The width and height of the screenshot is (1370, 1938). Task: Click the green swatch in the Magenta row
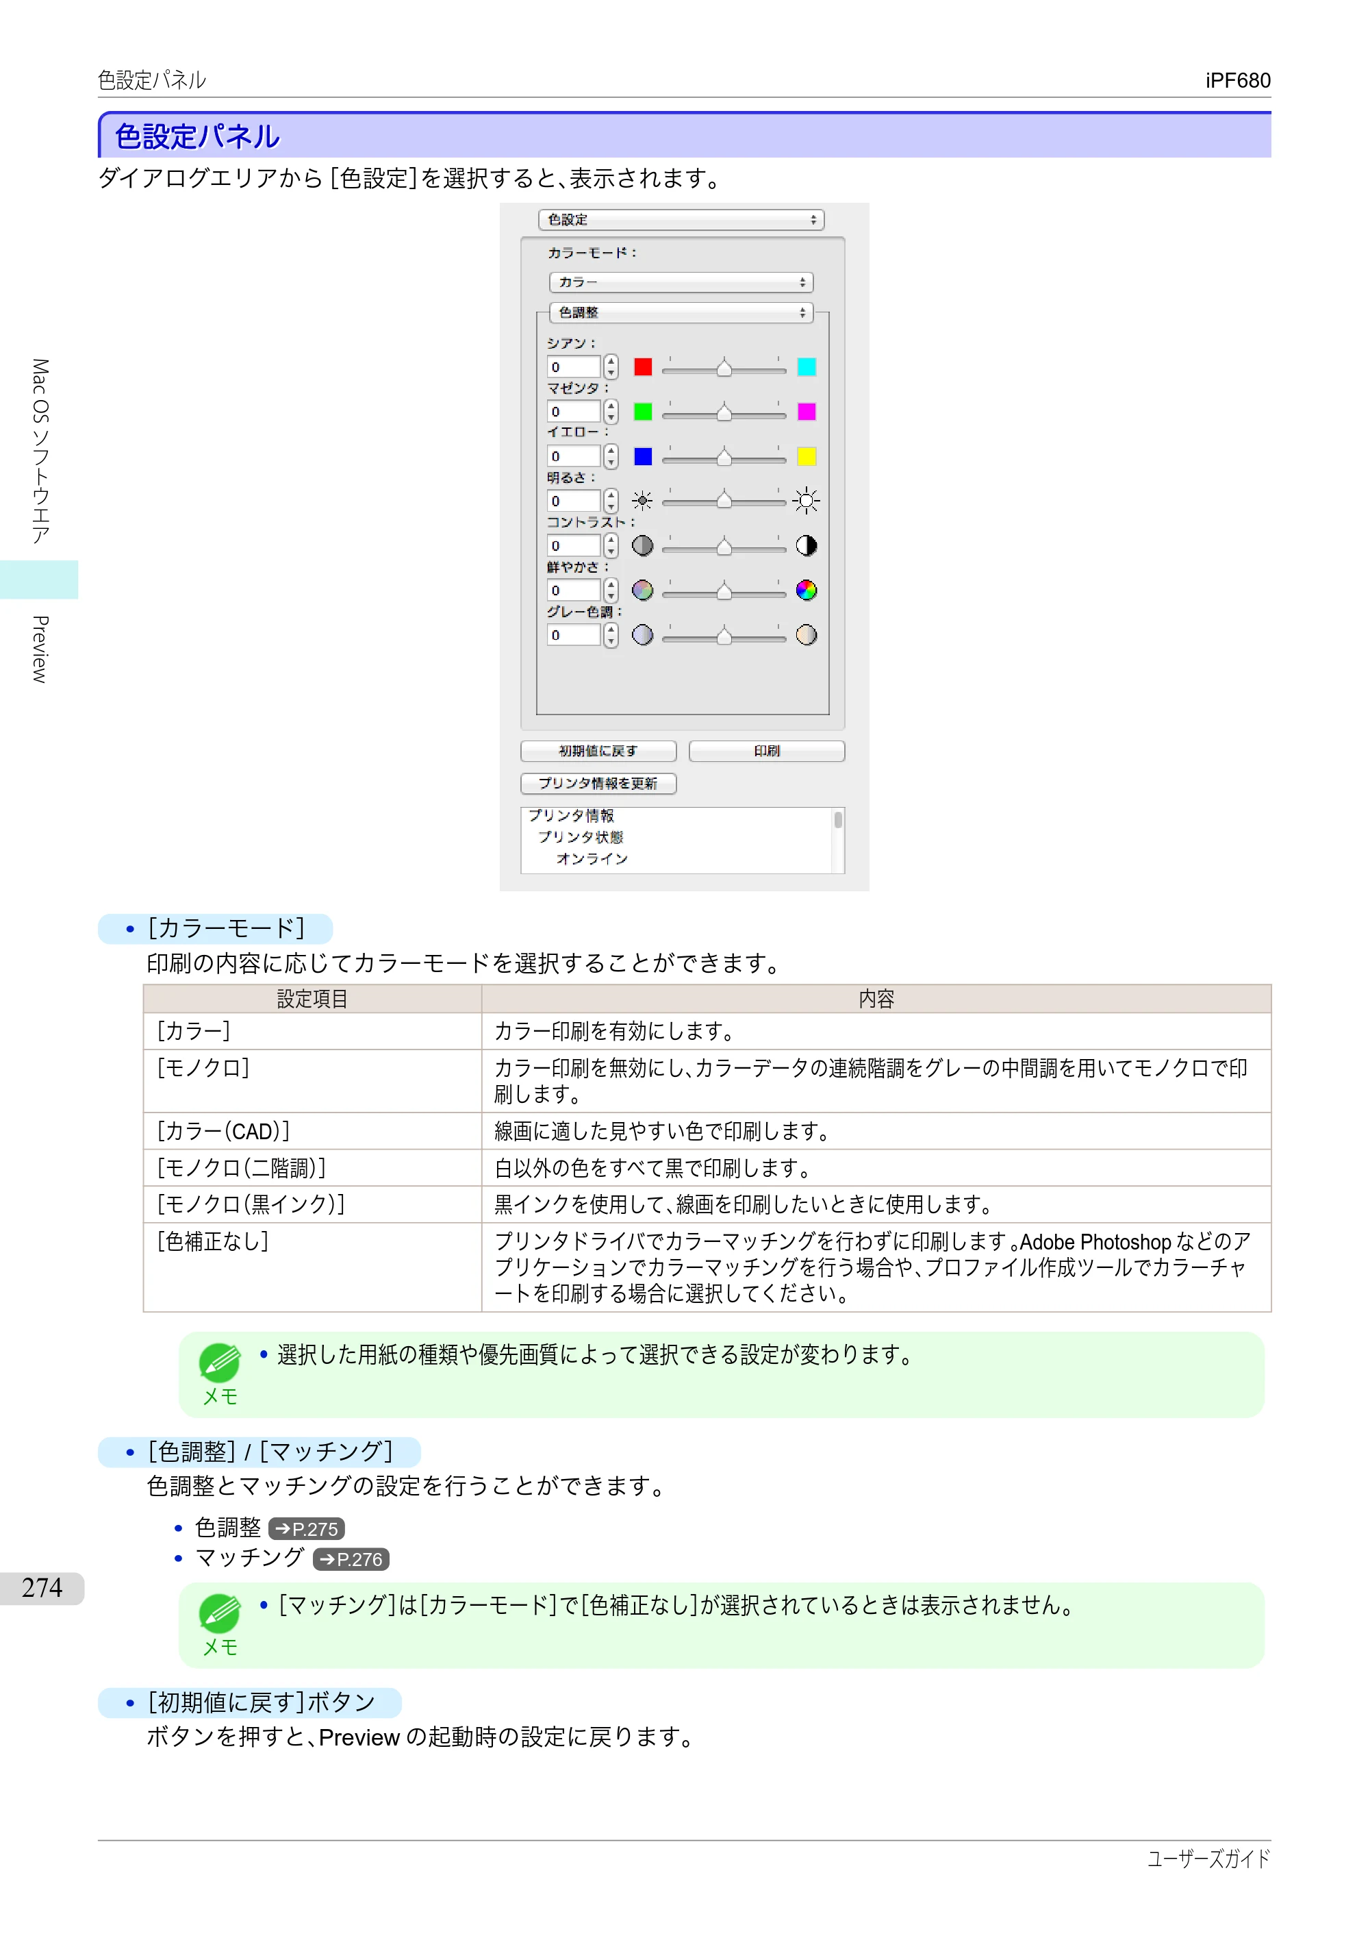643,411
